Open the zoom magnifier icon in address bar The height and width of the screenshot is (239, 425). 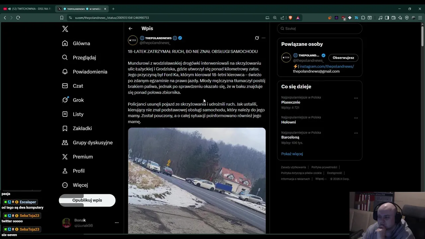275,18
